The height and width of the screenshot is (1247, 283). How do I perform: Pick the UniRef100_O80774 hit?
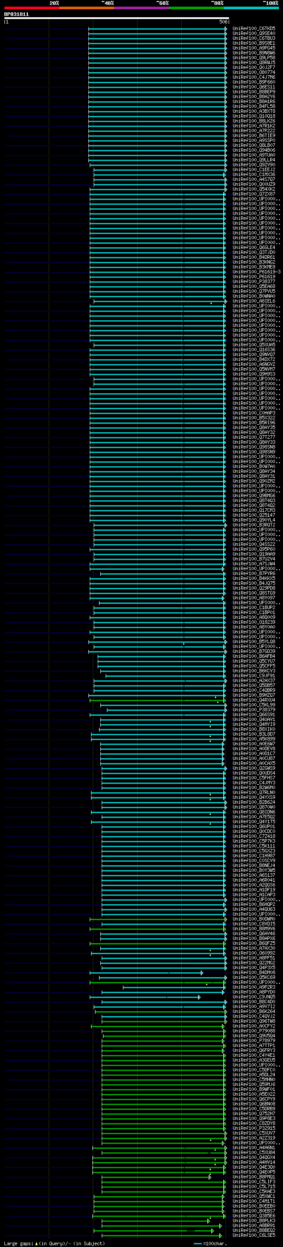click(x=253, y=72)
